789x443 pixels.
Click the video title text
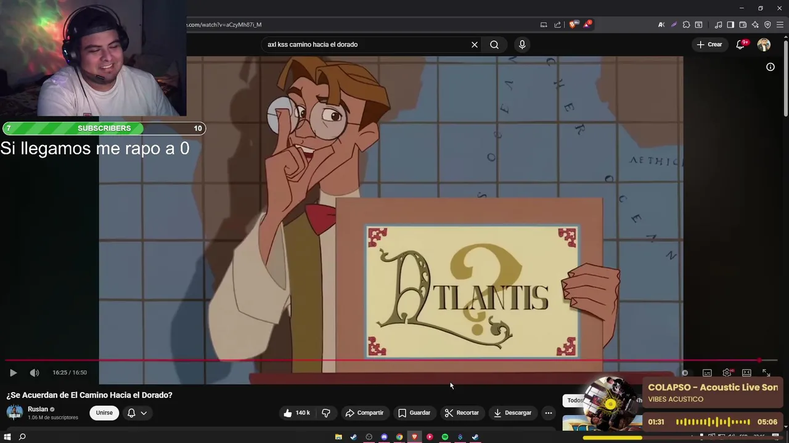[89, 395]
